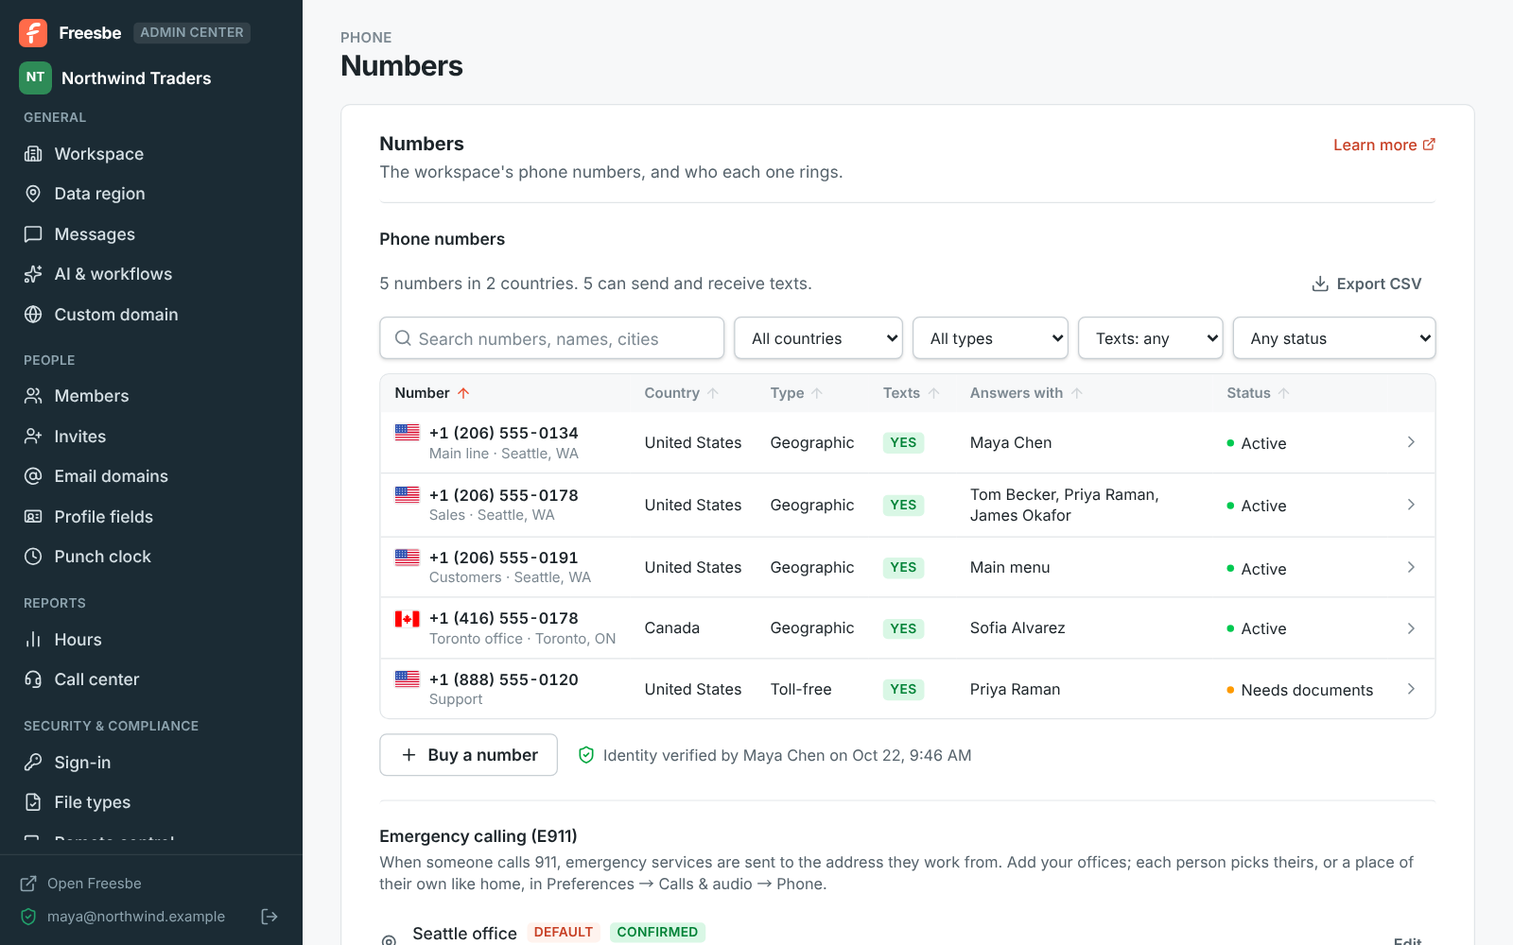Screen dimensions: 1513x945
Task: Click the File types document icon
Action: coord(33,802)
